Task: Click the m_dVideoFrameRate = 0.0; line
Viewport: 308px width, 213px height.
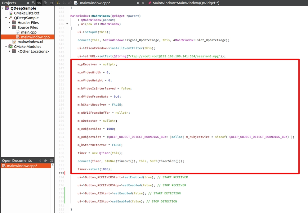Action: coord(99,96)
